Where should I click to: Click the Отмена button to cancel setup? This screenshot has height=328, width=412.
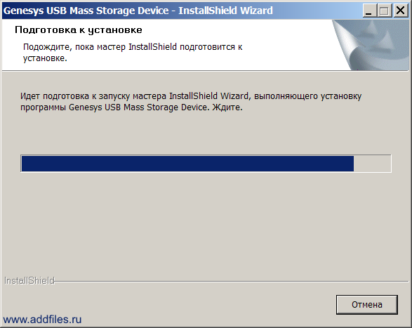pyautogui.click(x=367, y=305)
